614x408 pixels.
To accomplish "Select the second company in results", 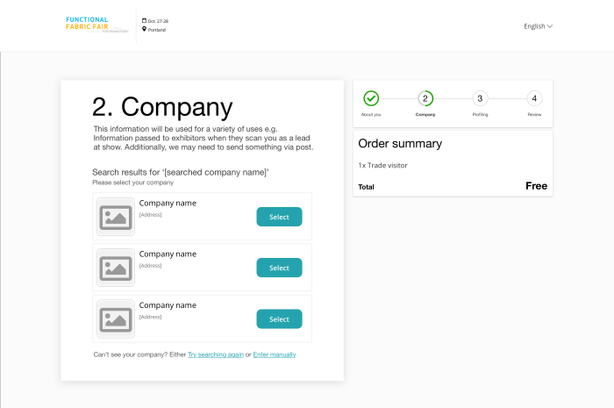I will (279, 268).
